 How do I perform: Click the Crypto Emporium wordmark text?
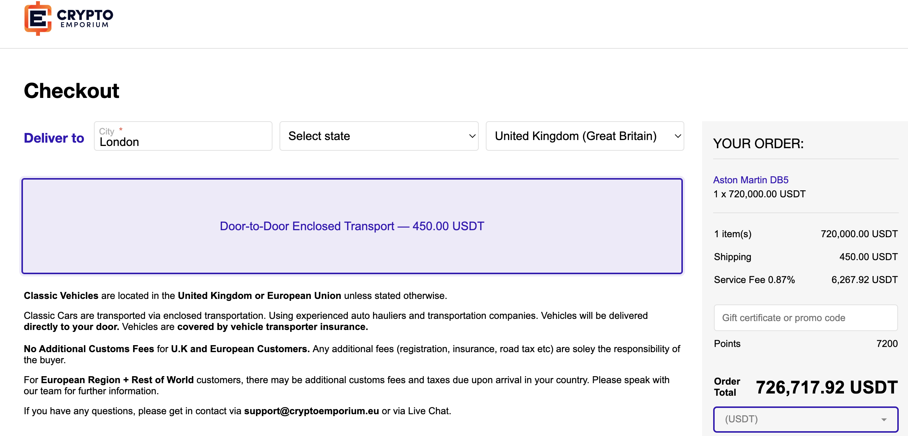(85, 18)
